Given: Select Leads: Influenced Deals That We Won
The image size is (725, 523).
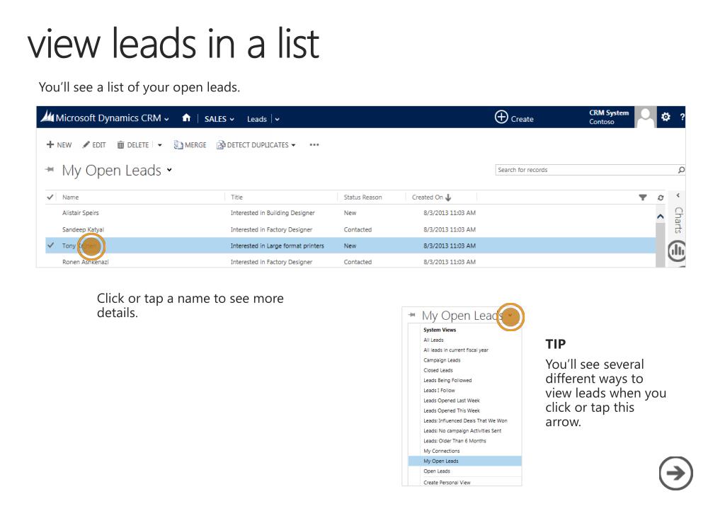Looking at the screenshot, I should [x=465, y=421].
